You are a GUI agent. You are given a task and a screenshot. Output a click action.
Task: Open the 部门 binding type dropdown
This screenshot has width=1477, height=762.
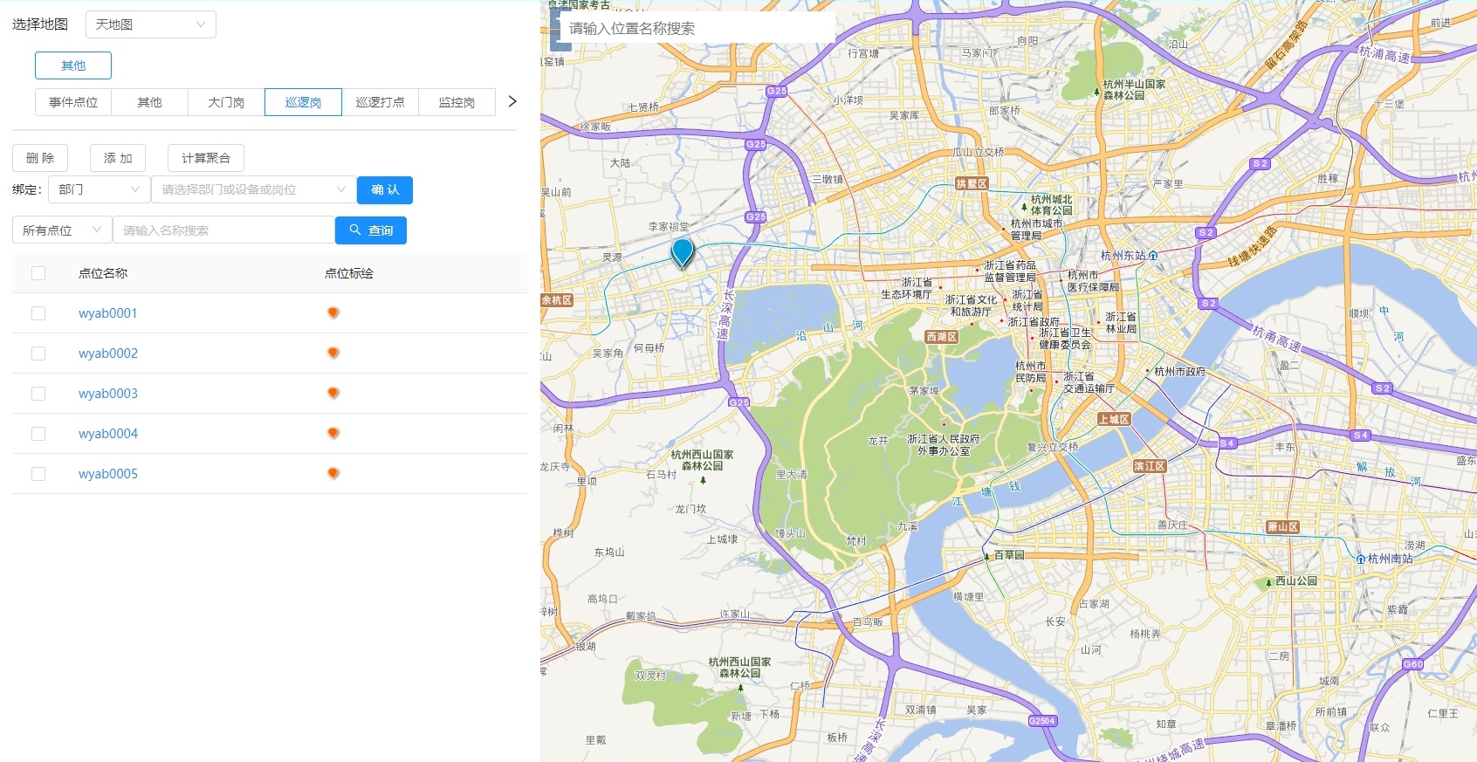pos(99,189)
